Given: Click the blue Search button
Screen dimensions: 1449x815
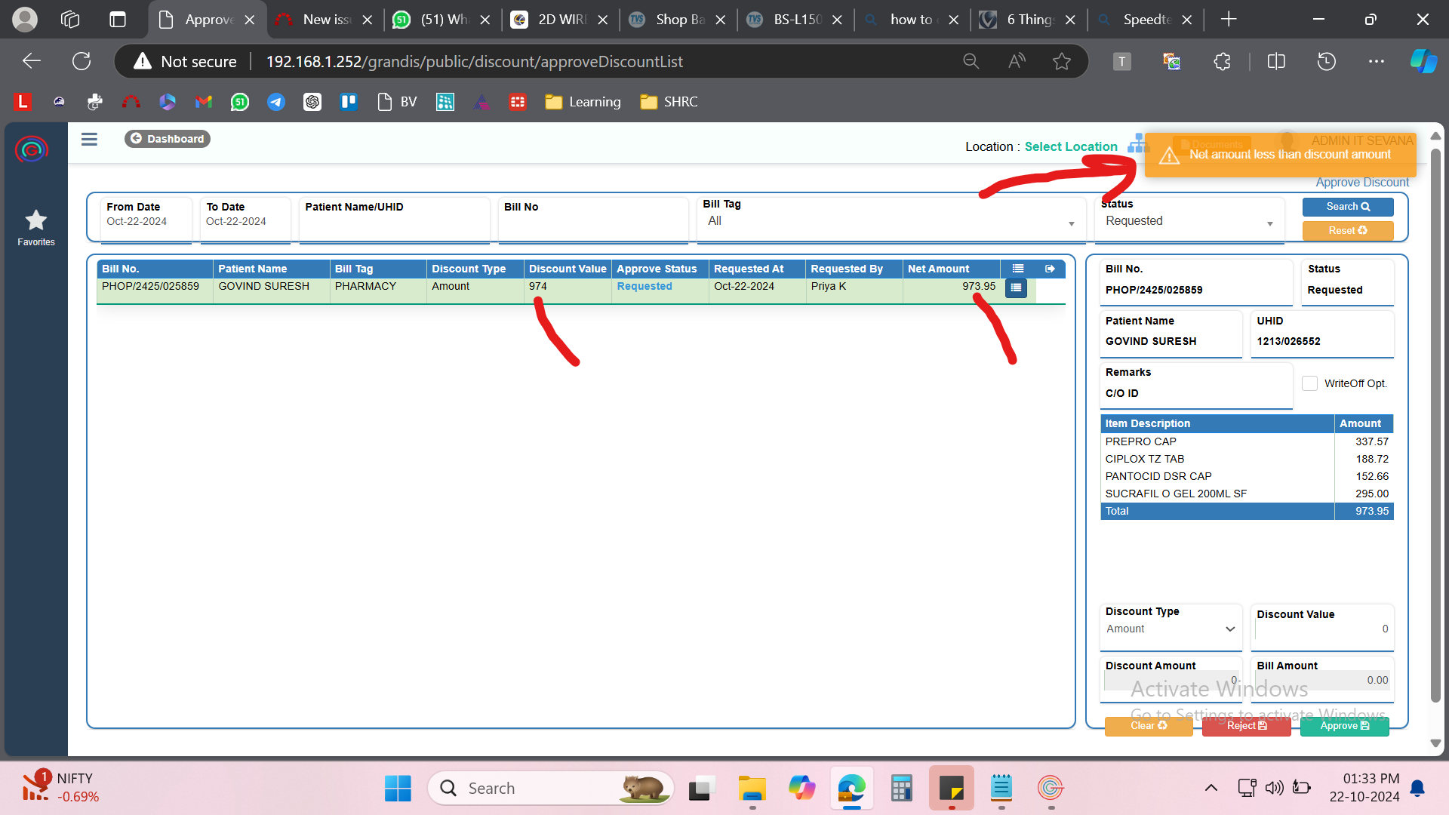Looking at the screenshot, I should (1347, 207).
